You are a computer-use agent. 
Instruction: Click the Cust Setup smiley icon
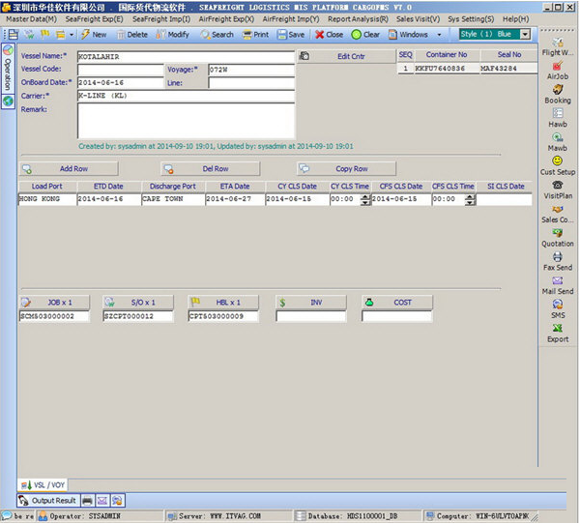[x=558, y=161]
